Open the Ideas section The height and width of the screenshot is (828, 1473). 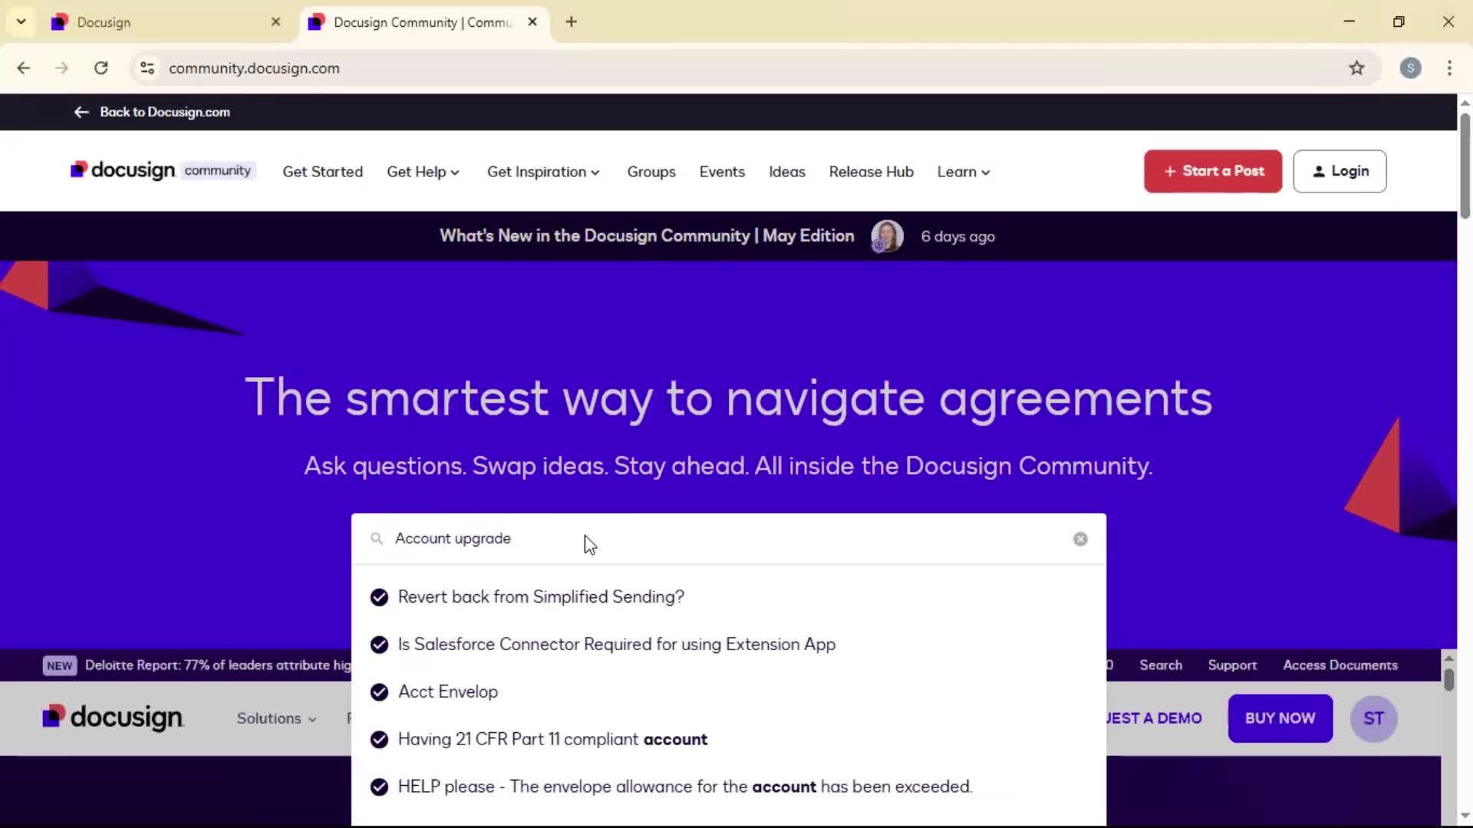(x=787, y=172)
